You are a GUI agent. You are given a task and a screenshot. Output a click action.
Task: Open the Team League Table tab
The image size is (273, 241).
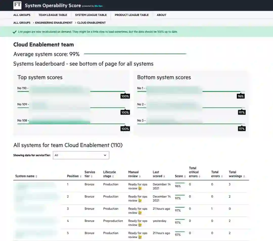(53, 15)
